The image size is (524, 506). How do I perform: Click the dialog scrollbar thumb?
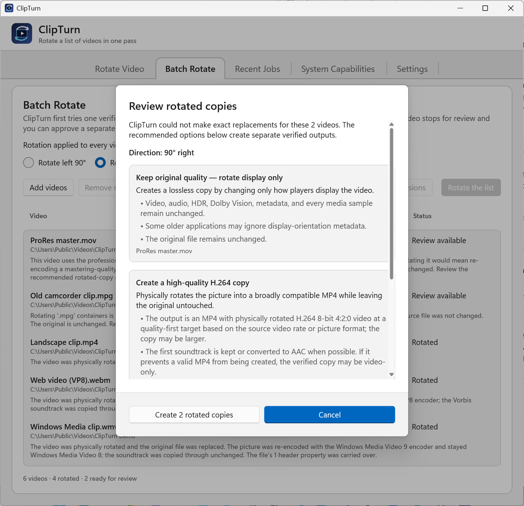point(392,204)
